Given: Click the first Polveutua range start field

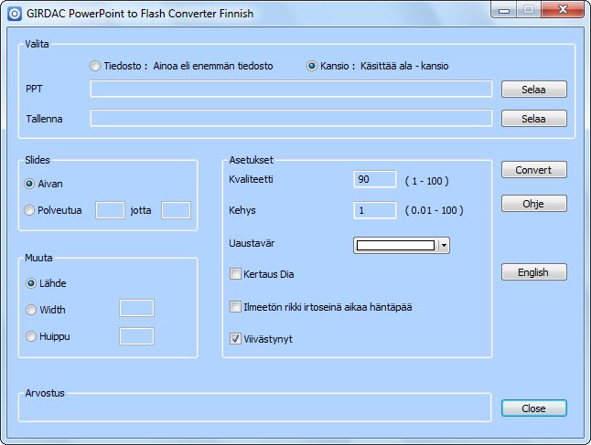Looking at the screenshot, I should (110, 210).
